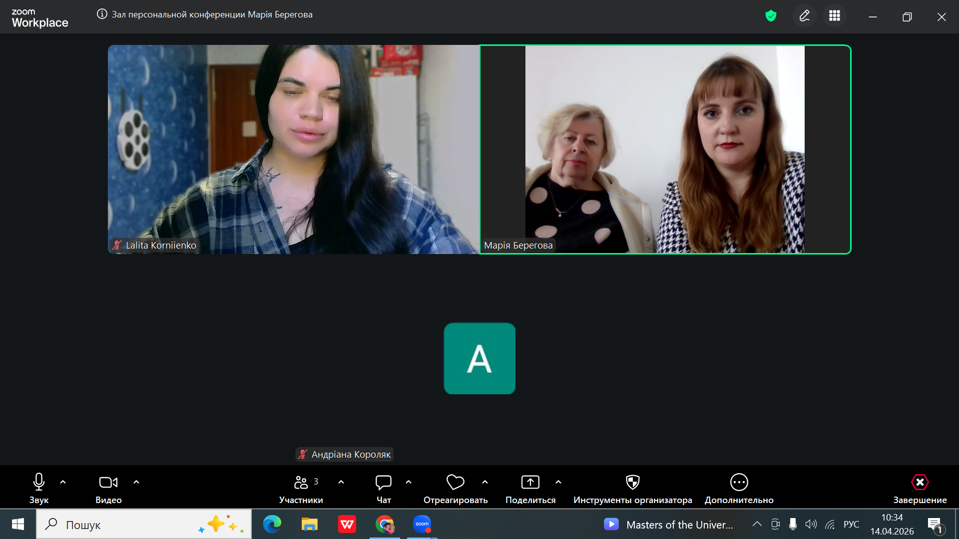Click the React heart icon
The height and width of the screenshot is (539, 959).
[455, 482]
